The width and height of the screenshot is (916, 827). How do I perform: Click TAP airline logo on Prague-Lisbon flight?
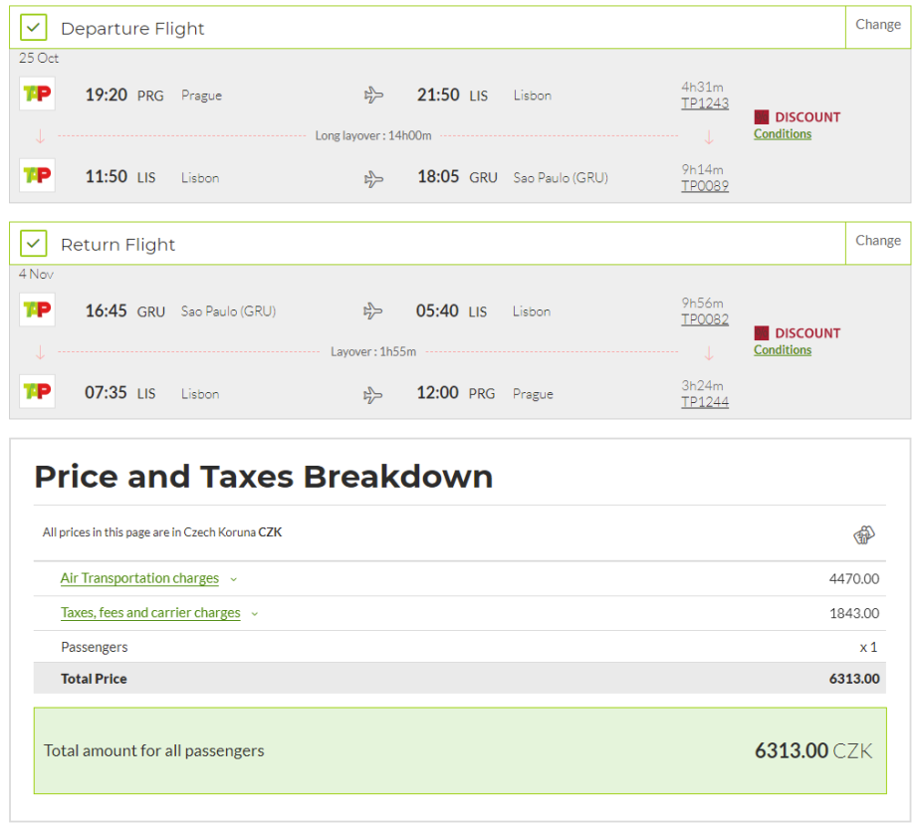[37, 96]
